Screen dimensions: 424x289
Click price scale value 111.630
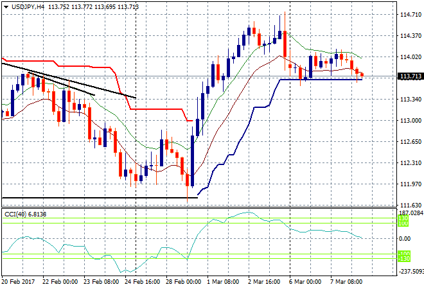[x=411, y=206]
